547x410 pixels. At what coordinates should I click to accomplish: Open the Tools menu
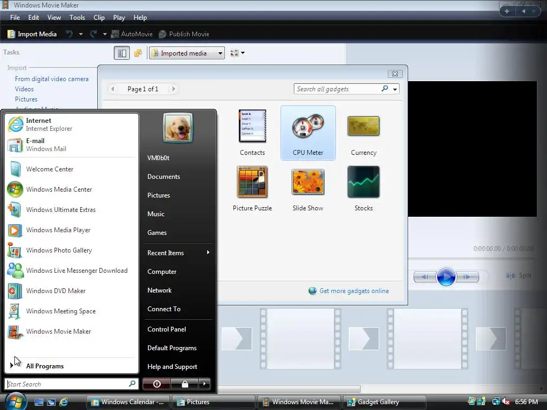pyautogui.click(x=77, y=18)
